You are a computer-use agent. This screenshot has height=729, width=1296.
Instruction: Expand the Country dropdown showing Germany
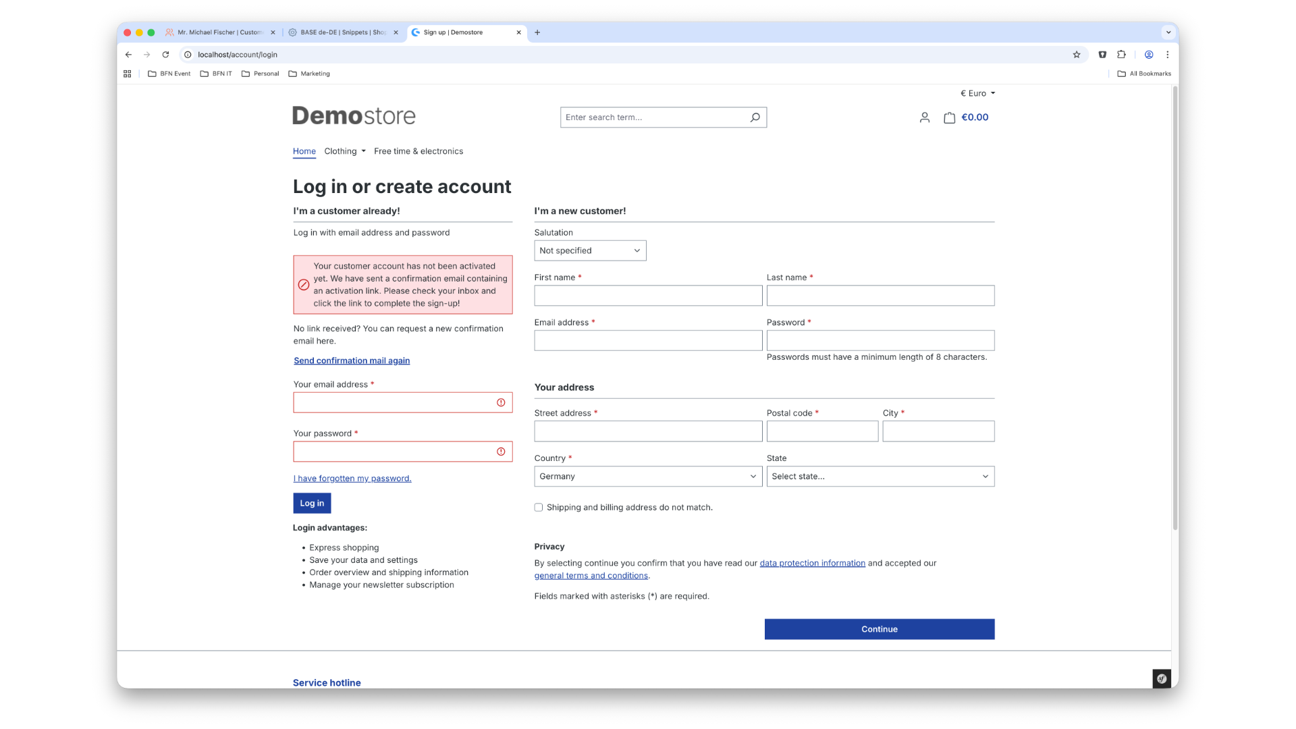[647, 477]
